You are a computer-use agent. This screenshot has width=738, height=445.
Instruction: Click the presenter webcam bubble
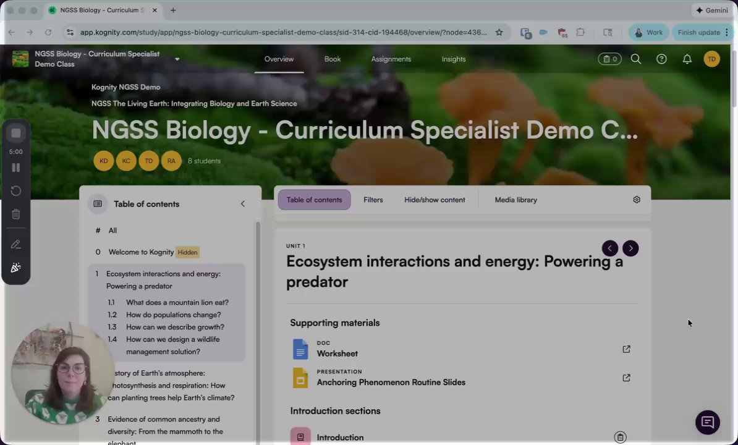coord(62,373)
